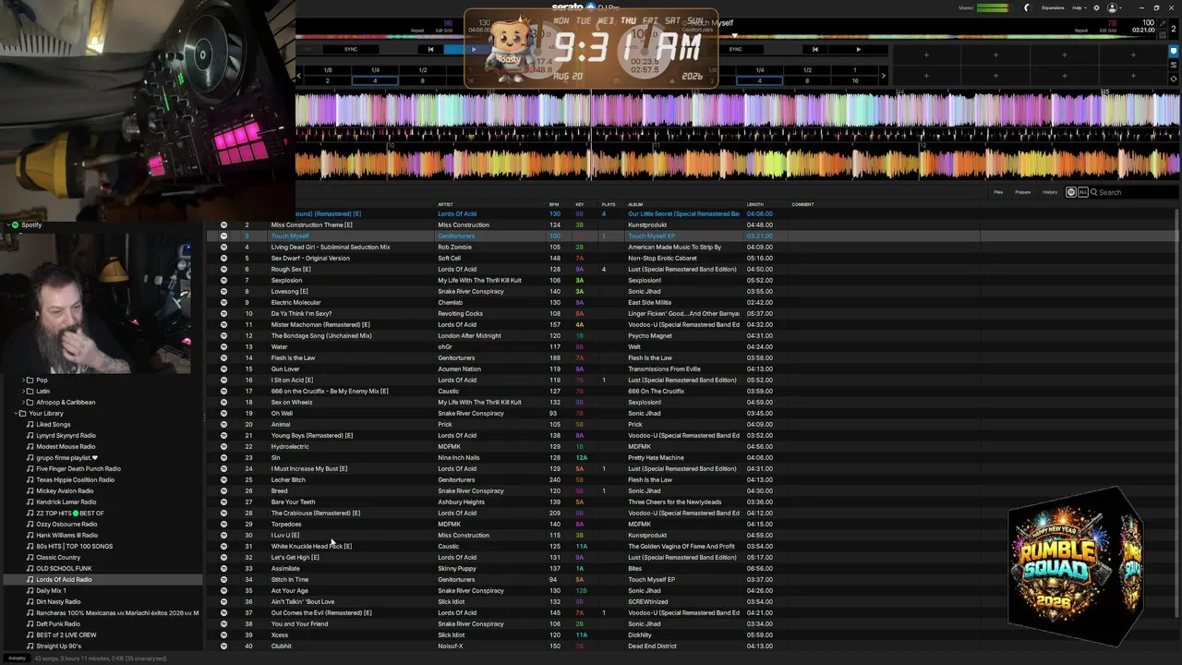Shift right deck loop sizes with the right arrow
The width and height of the screenshot is (1182, 665).
tap(884, 76)
